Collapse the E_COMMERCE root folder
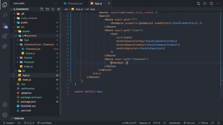This screenshot has width=223, height=125. (21, 9)
